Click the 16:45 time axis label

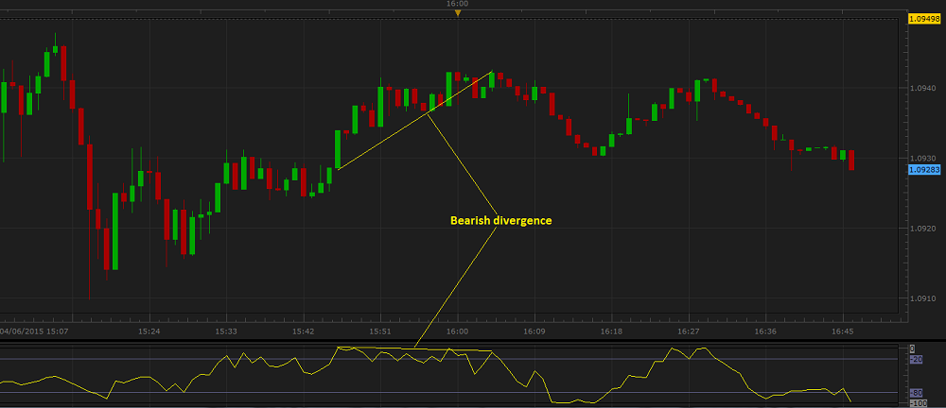pyautogui.click(x=843, y=331)
